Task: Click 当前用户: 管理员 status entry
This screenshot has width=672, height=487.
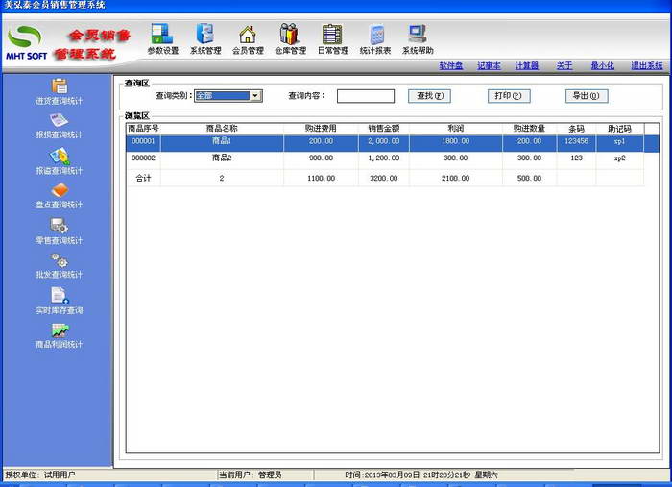Action: click(251, 475)
